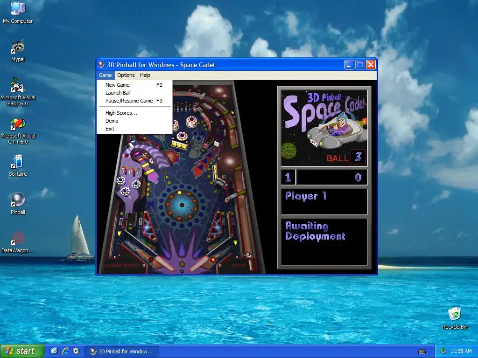Click the Game menu

click(105, 75)
